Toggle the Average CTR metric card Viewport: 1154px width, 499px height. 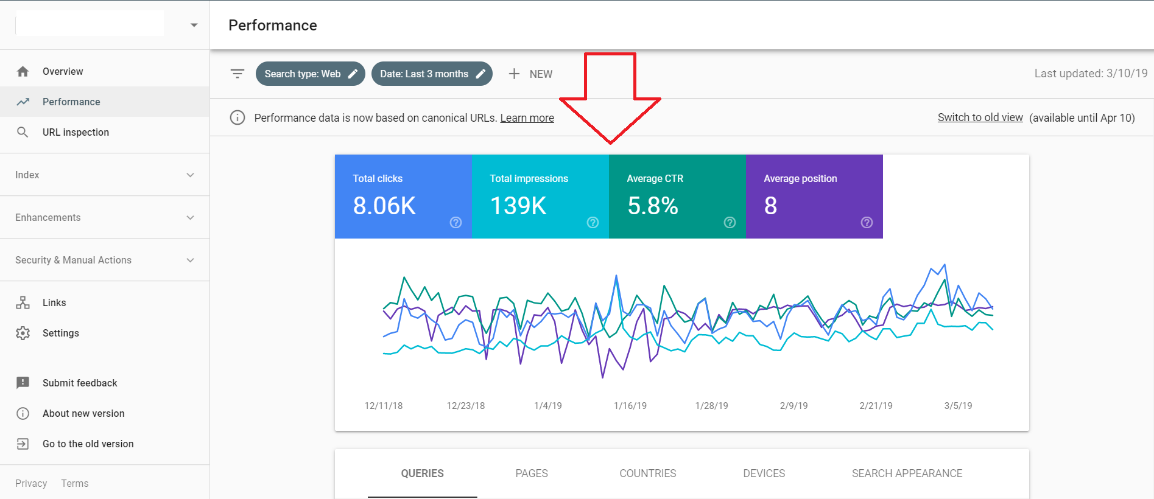coord(677,196)
